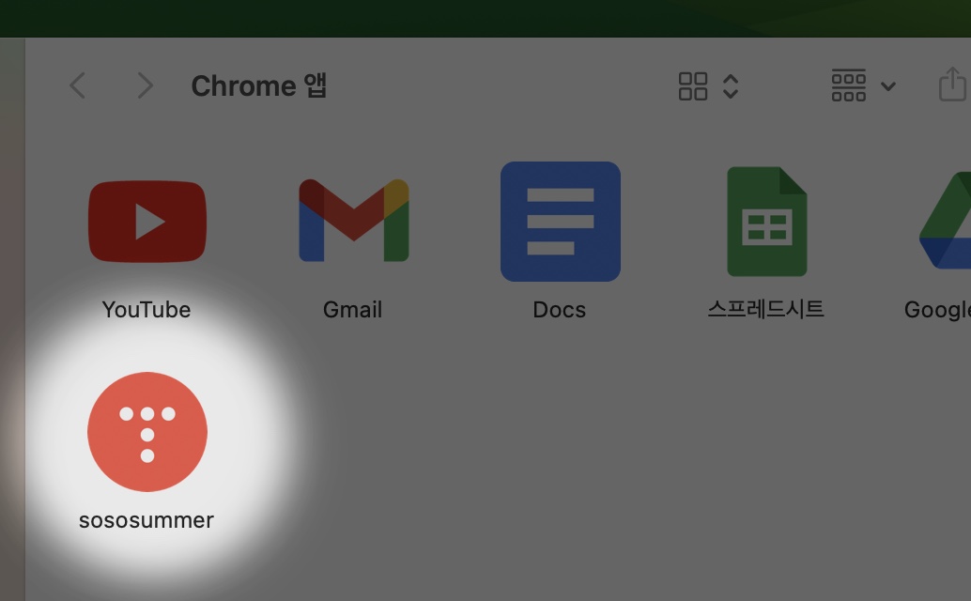
Task: Click the YouTube file name label
Action: pos(146,310)
